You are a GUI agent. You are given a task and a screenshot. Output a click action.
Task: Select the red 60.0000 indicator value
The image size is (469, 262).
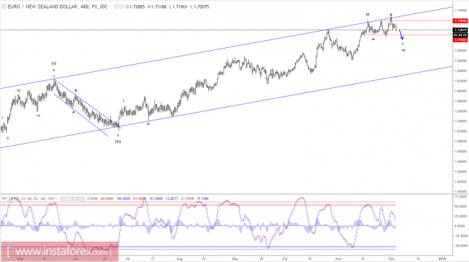(x=106, y=199)
